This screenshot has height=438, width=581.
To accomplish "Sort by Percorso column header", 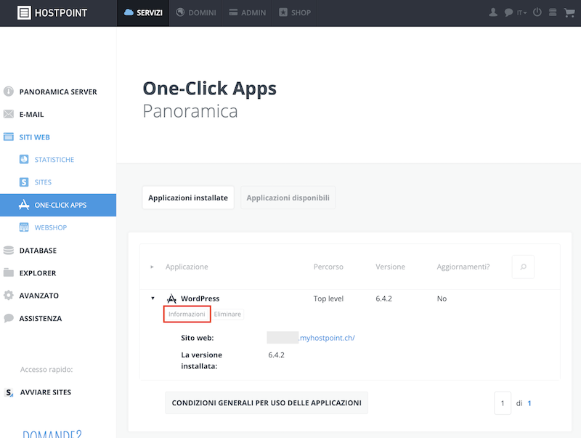I will click(x=328, y=267).
